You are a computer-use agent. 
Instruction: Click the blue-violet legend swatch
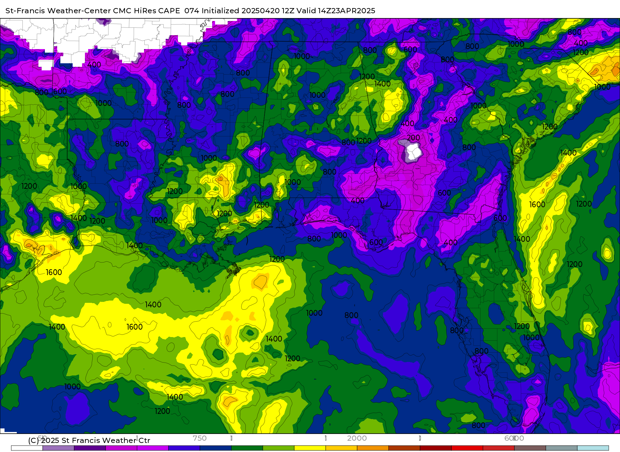pos(184,448)
